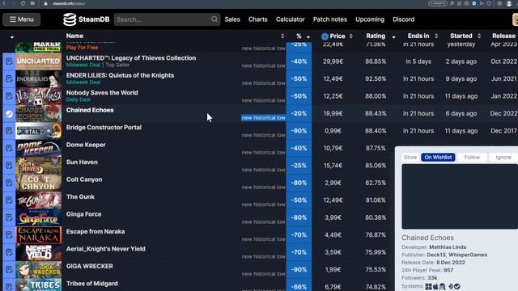Screen dimensions: 518x291
Task: Sort by the Ends in column
Action: click(422, 36)
